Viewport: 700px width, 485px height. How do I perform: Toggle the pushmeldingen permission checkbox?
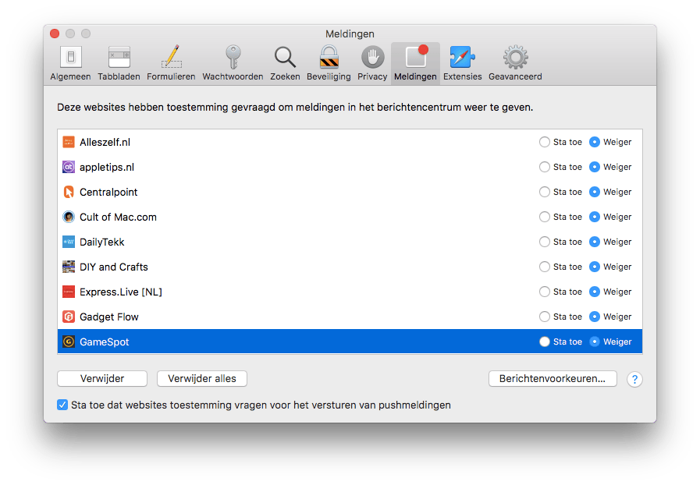click(x=62, y=405)
